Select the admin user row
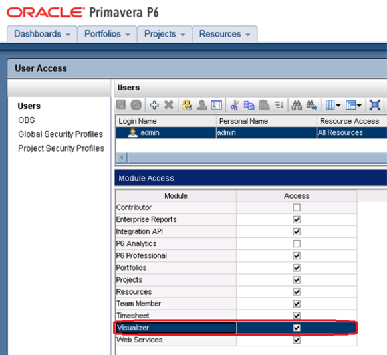The height and width of the screenshot is (355, 387). tap(251, 133)
